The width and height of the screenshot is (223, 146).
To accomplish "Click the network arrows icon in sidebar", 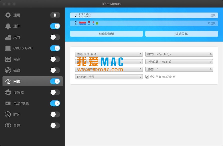I will click(x=8, y=81).
